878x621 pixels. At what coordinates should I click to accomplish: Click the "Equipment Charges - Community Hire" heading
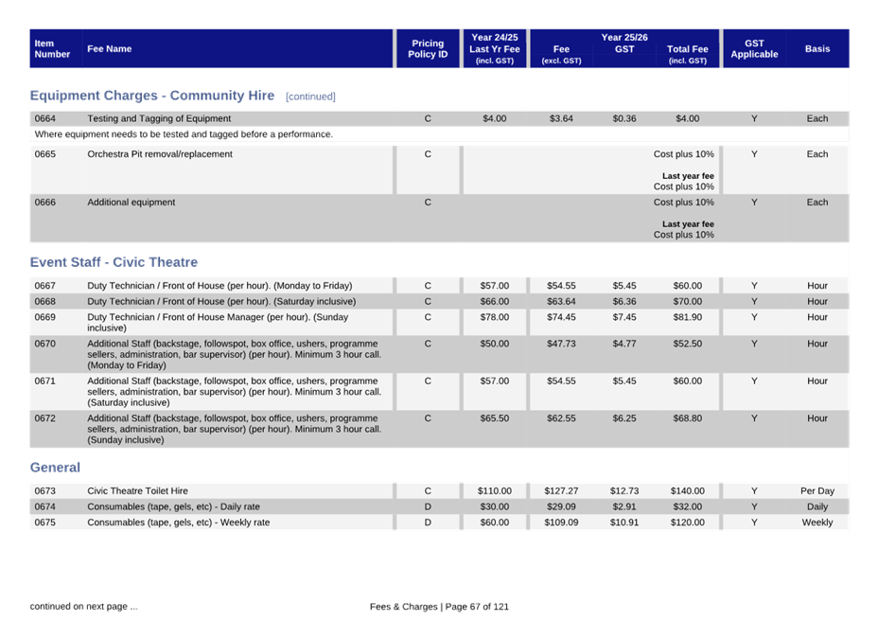coord(152,96)
